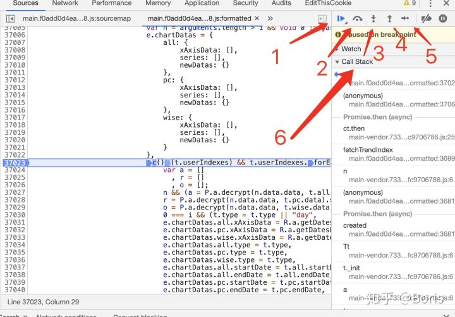Viewport: 455px width, 317px height.
Task: Open the Audits panel tab
Action: (281, 3)
